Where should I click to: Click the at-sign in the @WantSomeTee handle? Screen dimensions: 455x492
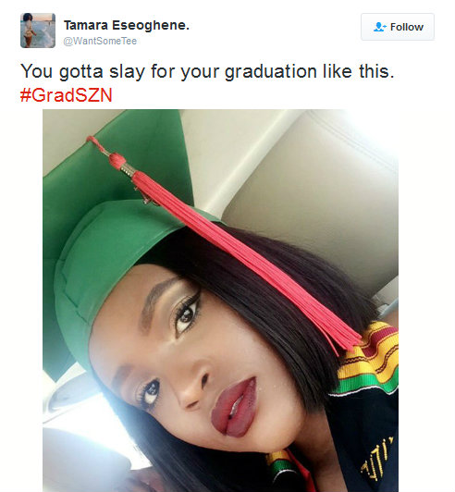68,41
